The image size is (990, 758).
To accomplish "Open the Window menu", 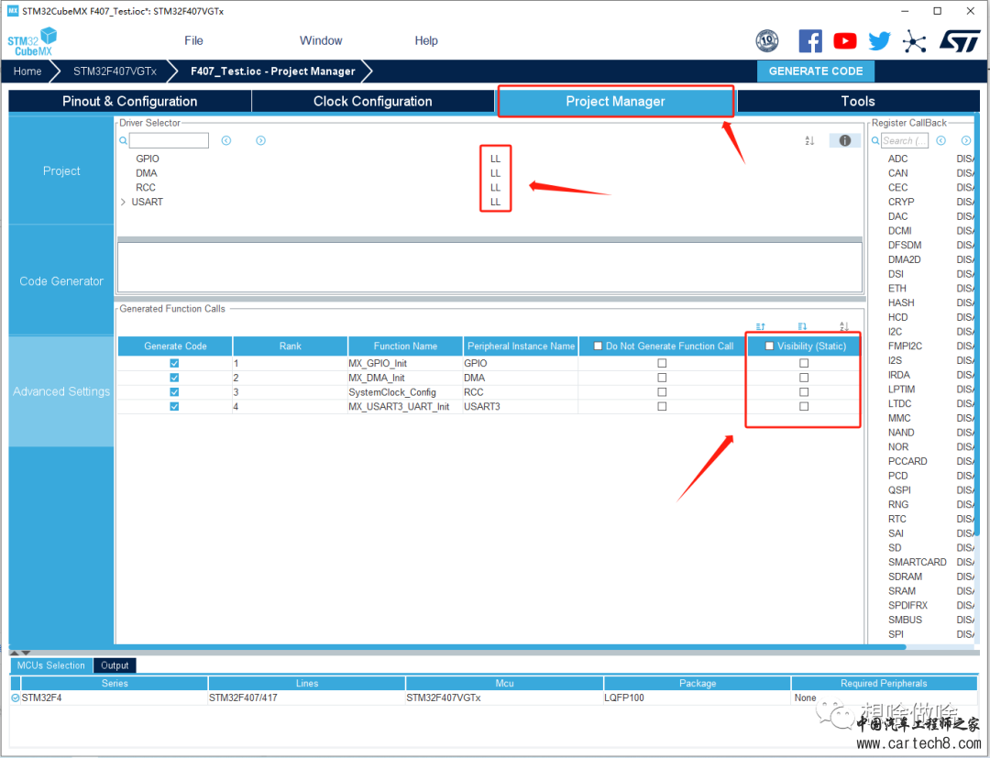I will pos(321,40).
